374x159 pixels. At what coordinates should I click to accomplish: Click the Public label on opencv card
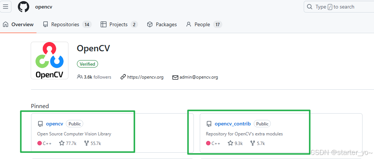pyautogui.click(x=75, y=124)
